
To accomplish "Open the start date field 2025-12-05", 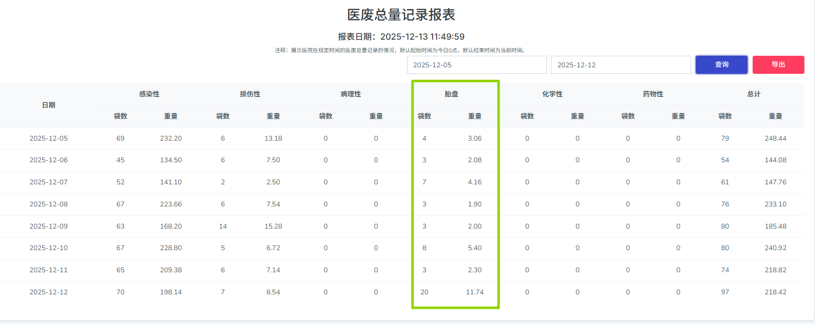I will (x=477, y=65).
